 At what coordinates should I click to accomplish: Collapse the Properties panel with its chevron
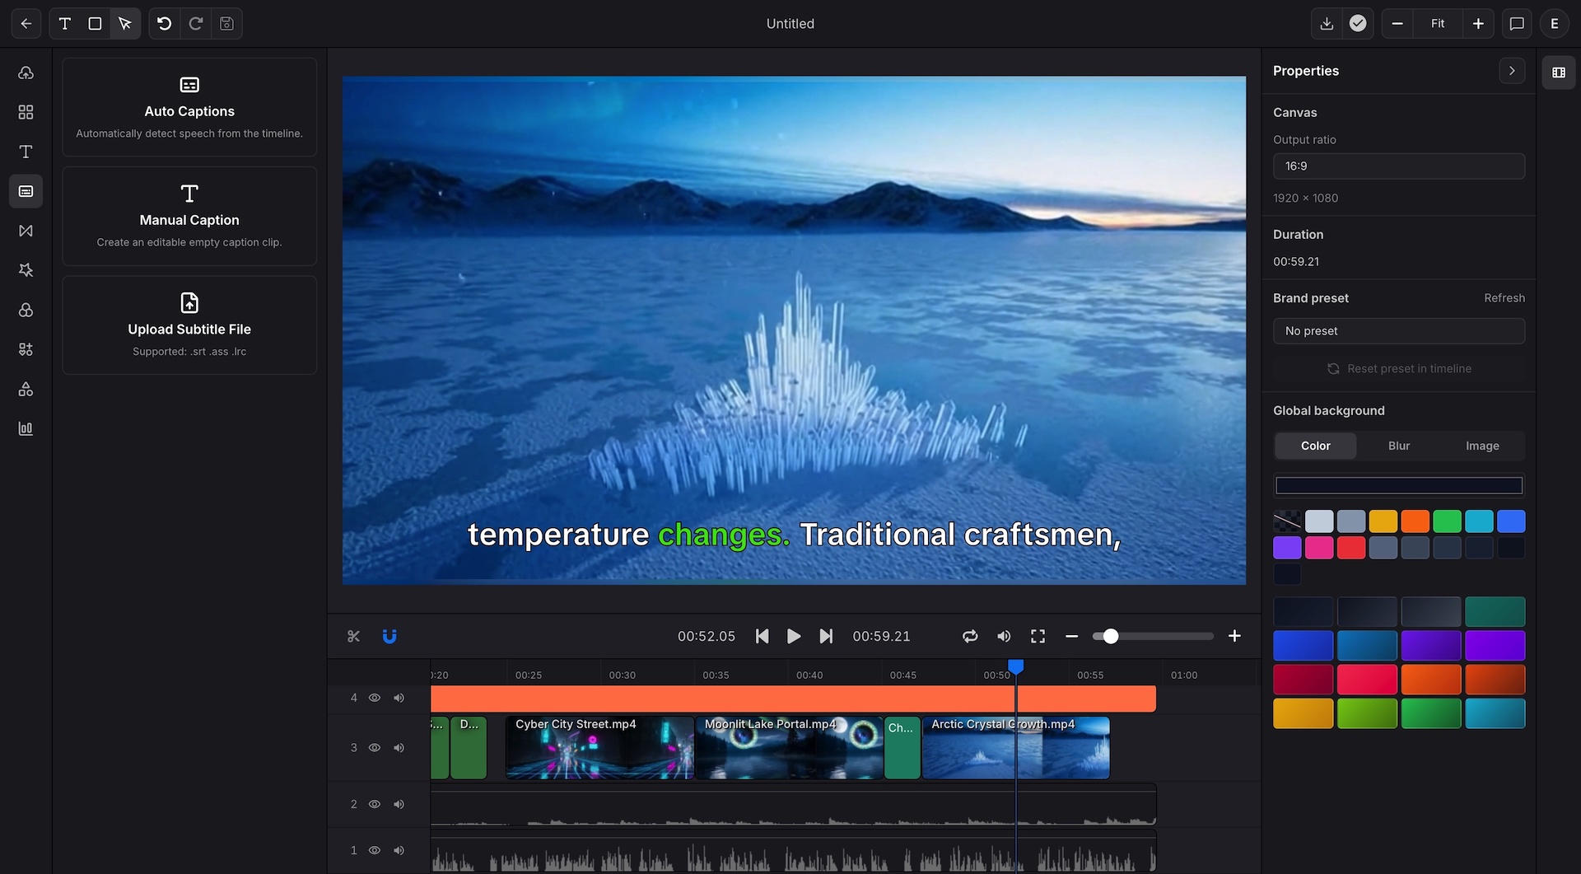tap(1511, 71)
